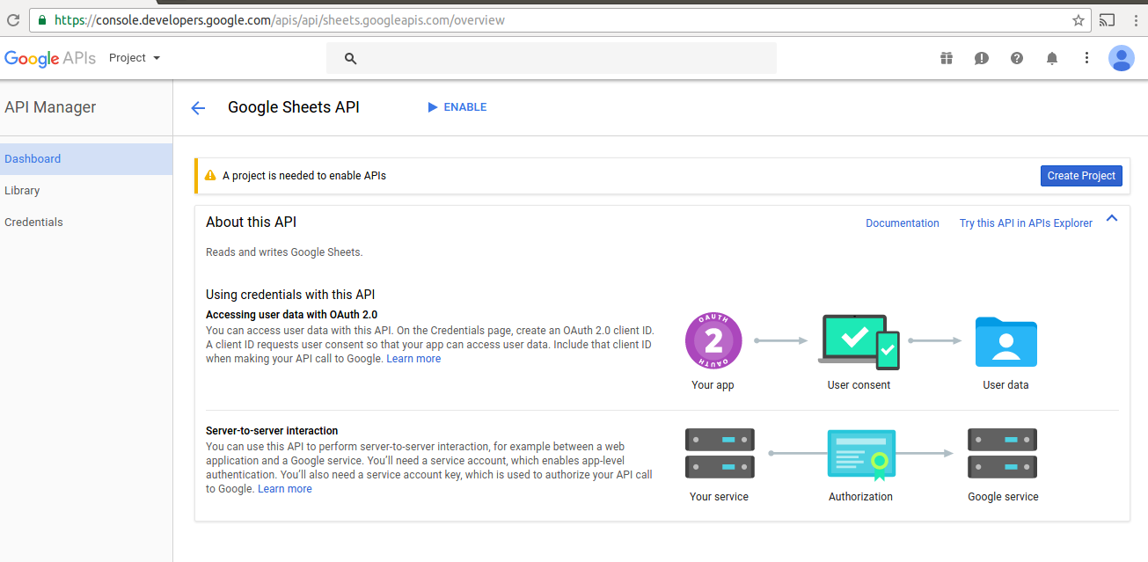Screen dimensions: 1148x562
Task: Click the yellow warning icon
Action: pos(210,176)
